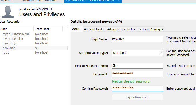Sort accounts by From Host column header
Screen dimensions: 196x105
(48, 29)
